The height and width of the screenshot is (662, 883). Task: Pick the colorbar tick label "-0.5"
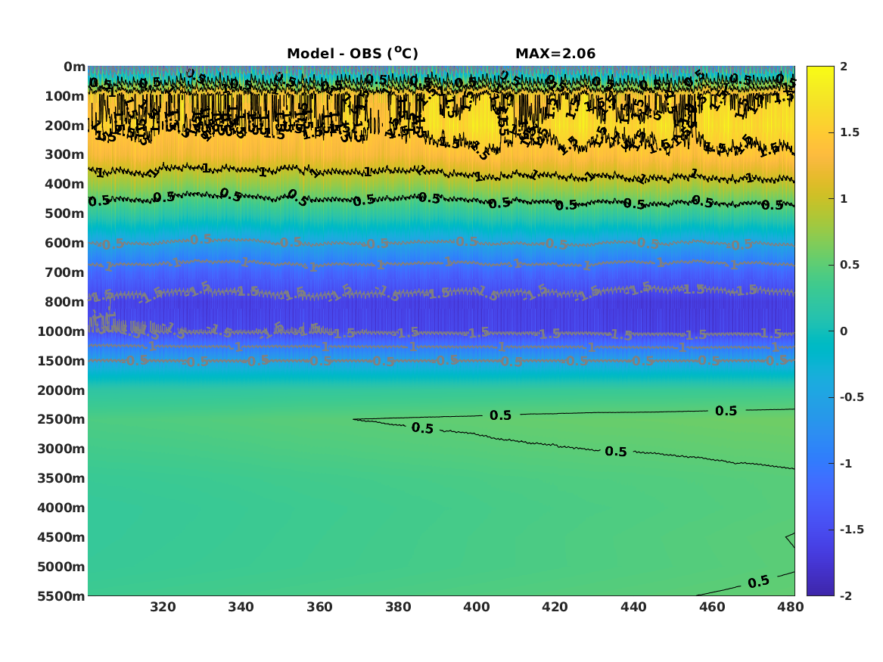[852, 397]
